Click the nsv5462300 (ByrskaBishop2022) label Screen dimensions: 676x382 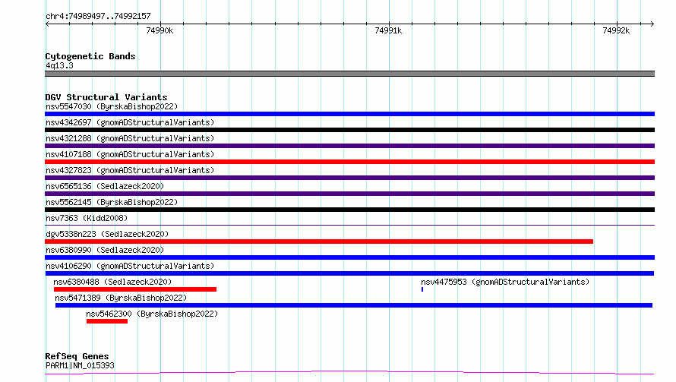152,314
